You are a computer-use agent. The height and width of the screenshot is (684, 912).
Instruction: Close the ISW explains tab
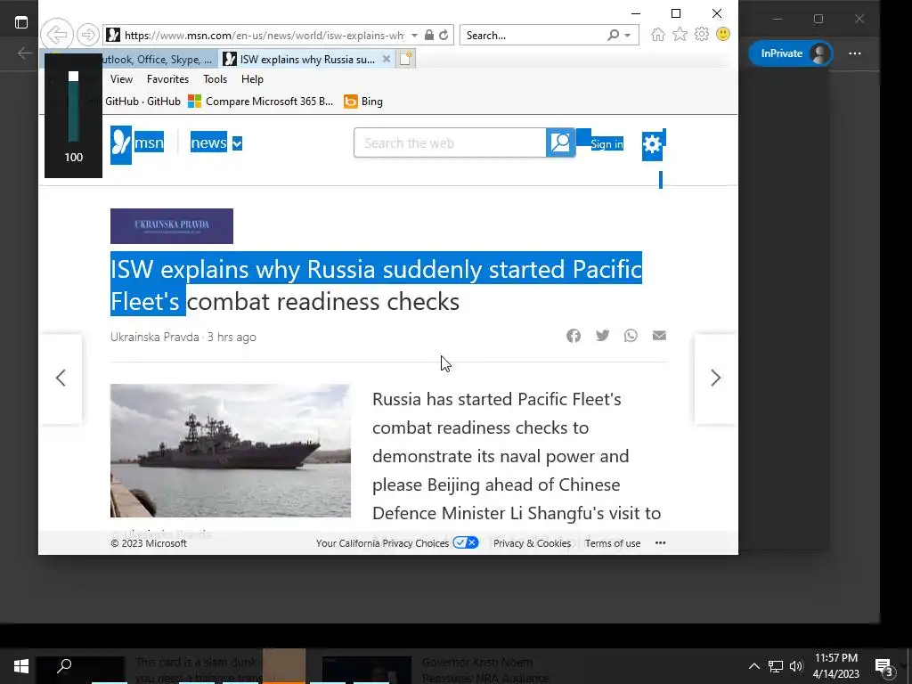click(x=387, y=60)
